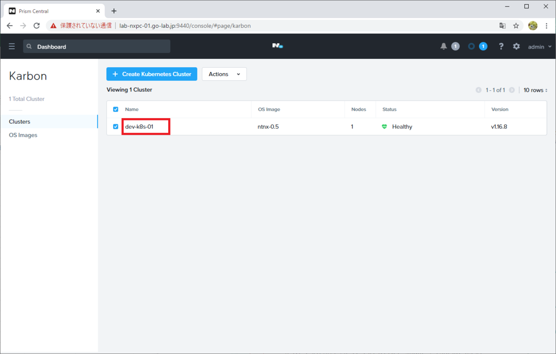Change the 10 rows per page selector
The height and width of the screenshot is (354, 556).
pos(535,90)
